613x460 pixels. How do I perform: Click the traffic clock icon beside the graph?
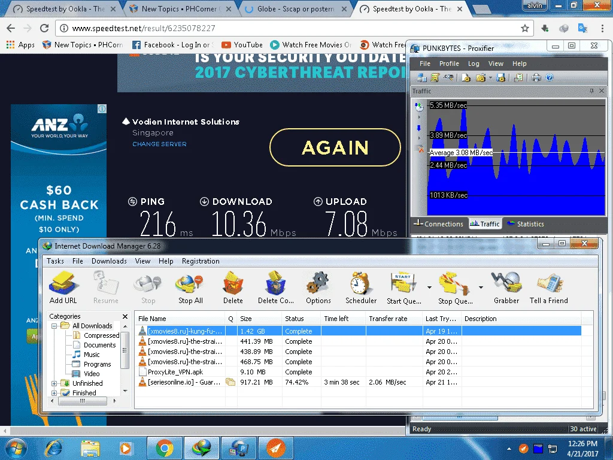(419, 107)
